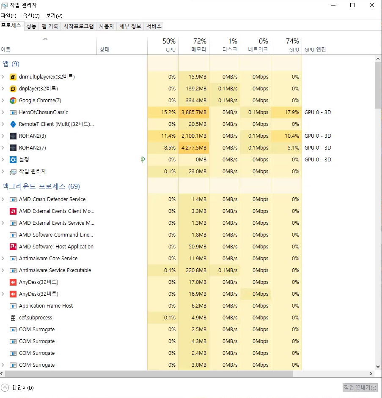This screenshot has width=382, height=398.
Task: Click the ROHAN2(7) process icon
Action: coord(13,148)
